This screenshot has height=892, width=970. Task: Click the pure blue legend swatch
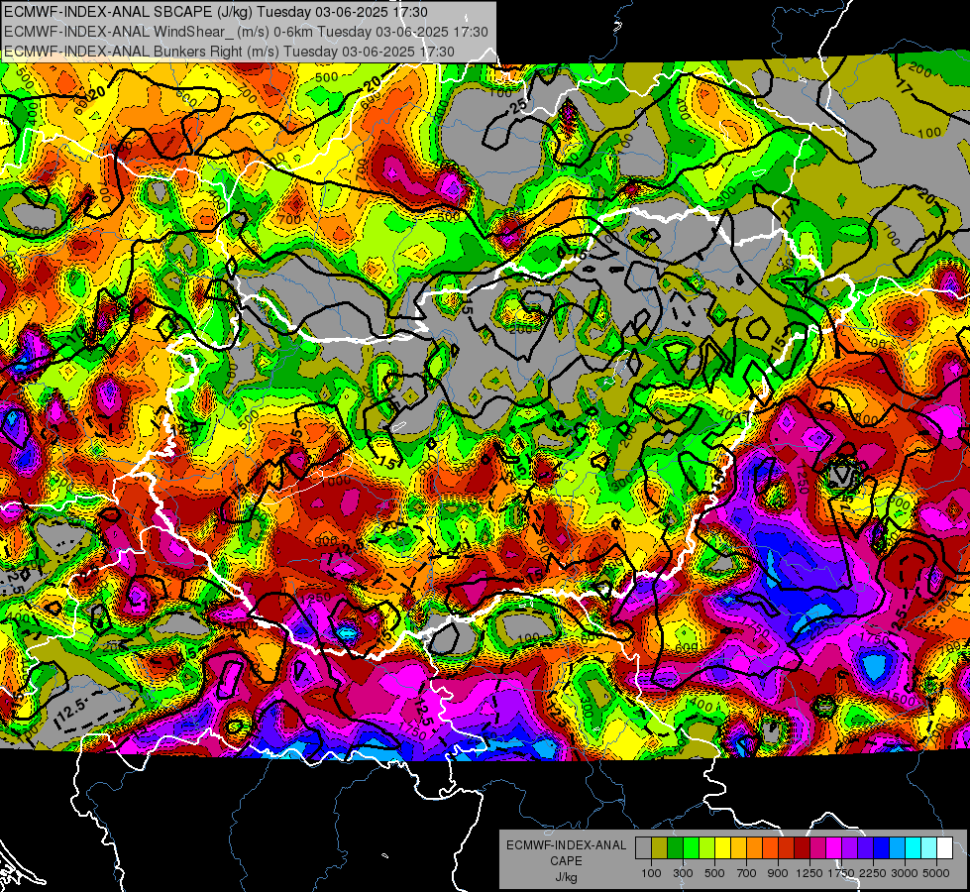pyautogui.click(x=882, y=848)
